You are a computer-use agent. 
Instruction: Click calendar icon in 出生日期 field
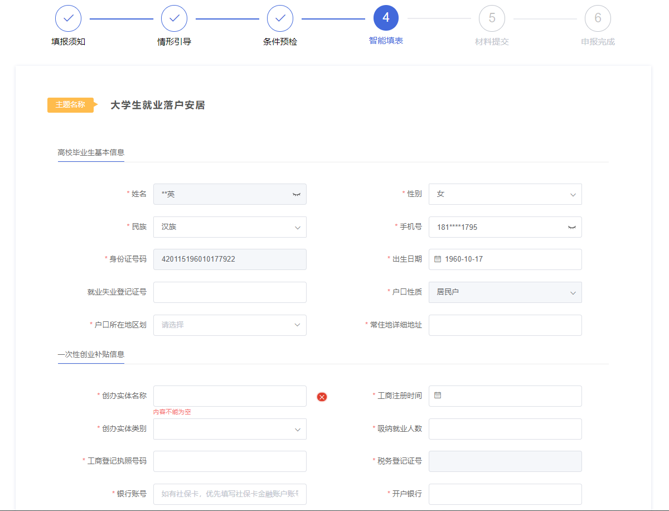click(x=438, y=259)
